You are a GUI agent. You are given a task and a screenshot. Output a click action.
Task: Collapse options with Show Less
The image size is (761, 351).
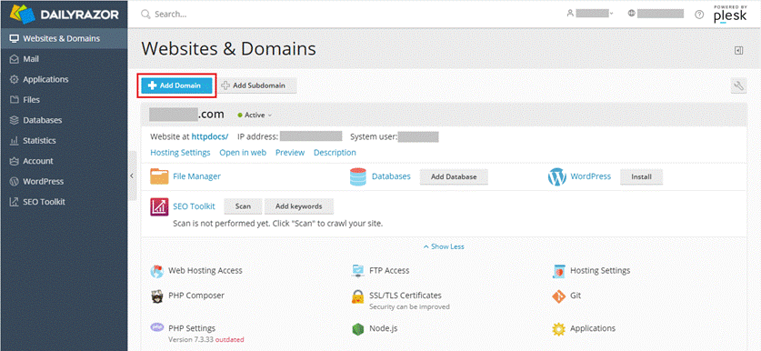click(444, 246)
